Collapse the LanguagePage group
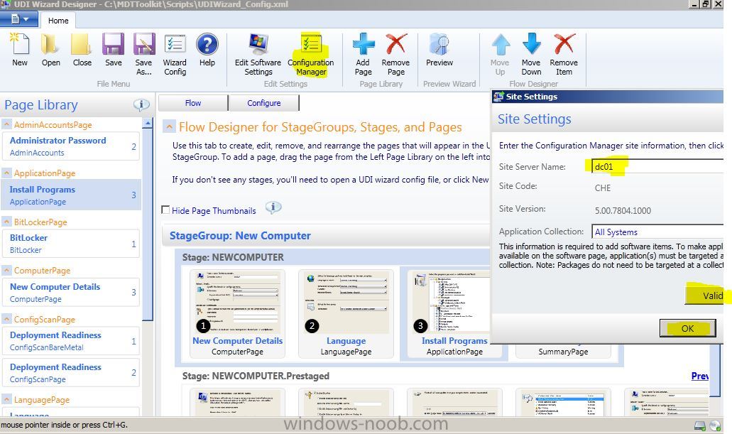732x434 pixels. 6,399
